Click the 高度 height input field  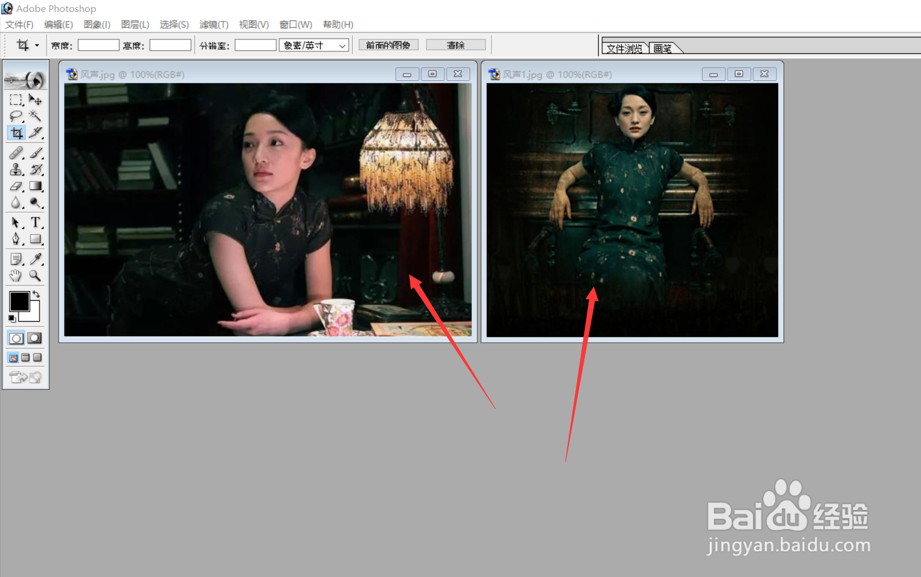[170, 45]
